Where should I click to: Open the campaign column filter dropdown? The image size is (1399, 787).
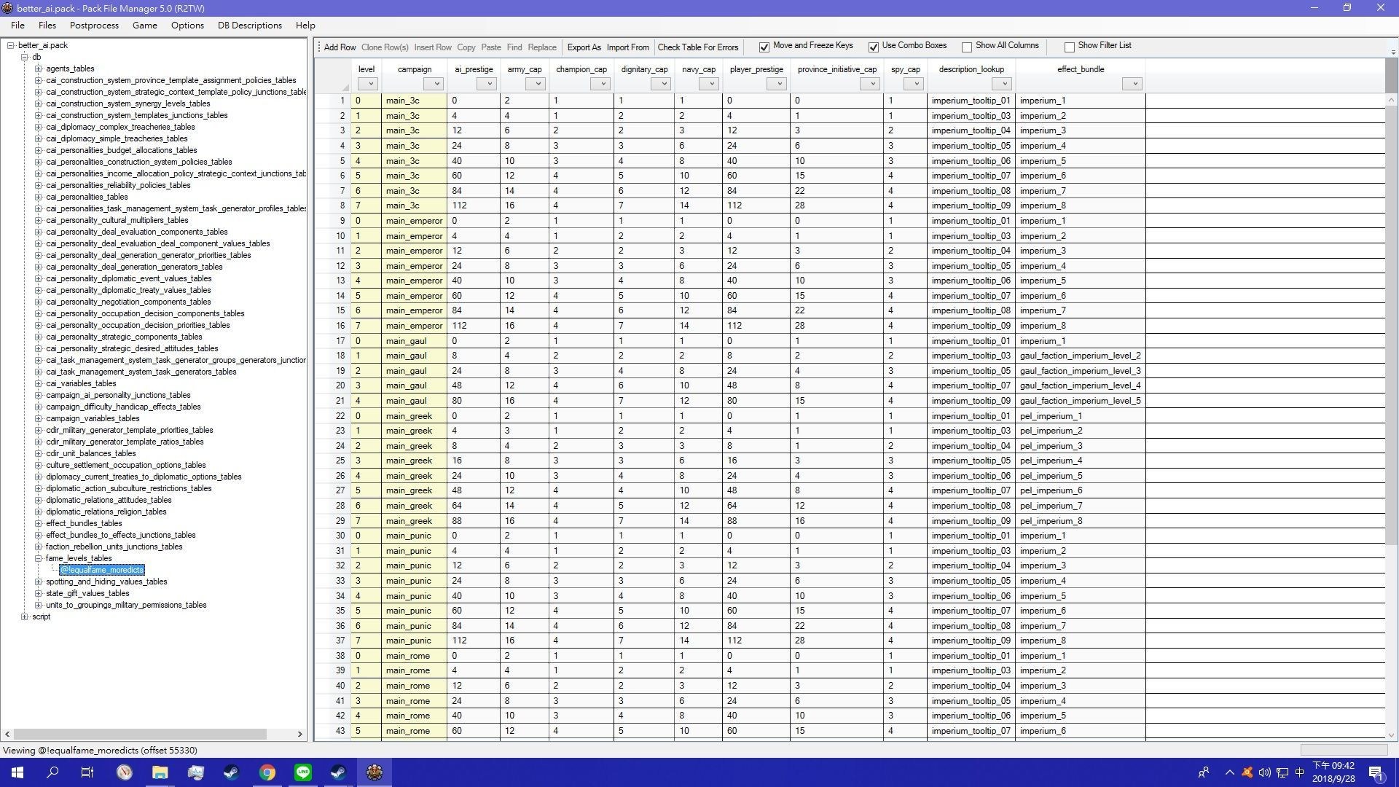click(x=435, y=84)
